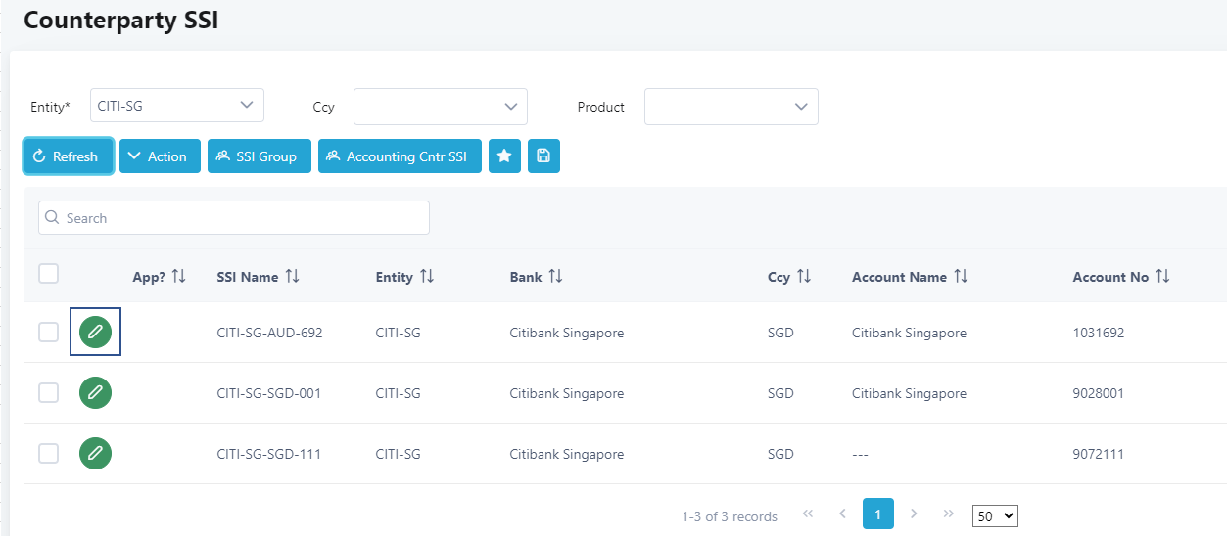1227x536 pixels.
Task: Expand the Action dropdown button
Action: [x=160, y=156]
